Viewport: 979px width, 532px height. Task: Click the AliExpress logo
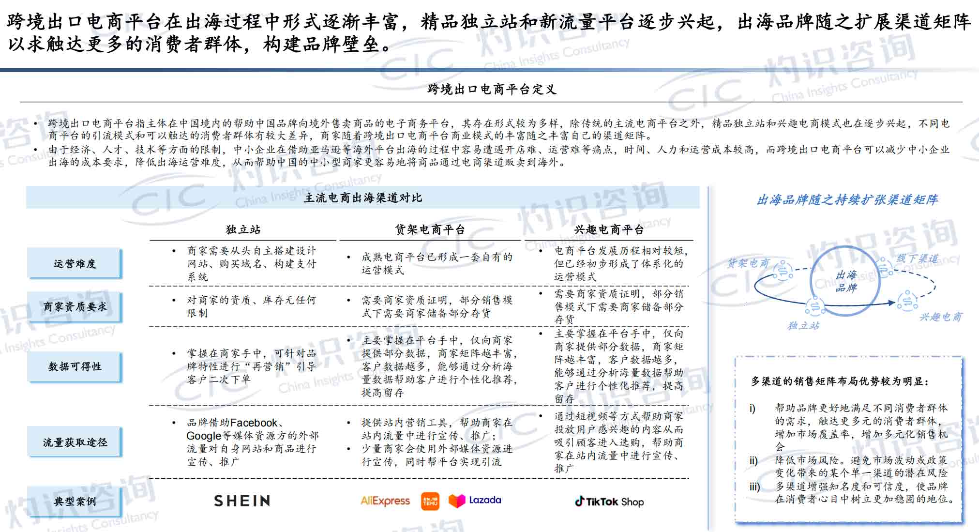point(385,501)
